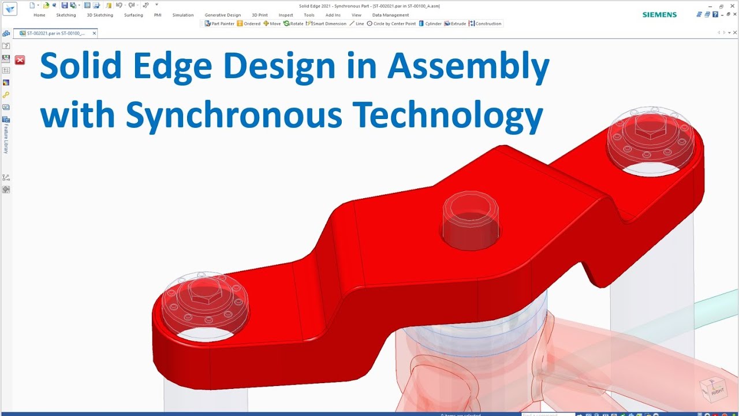739x416 pixels.
Task: Open the Feature Library side tab
Action: point(6,135)
